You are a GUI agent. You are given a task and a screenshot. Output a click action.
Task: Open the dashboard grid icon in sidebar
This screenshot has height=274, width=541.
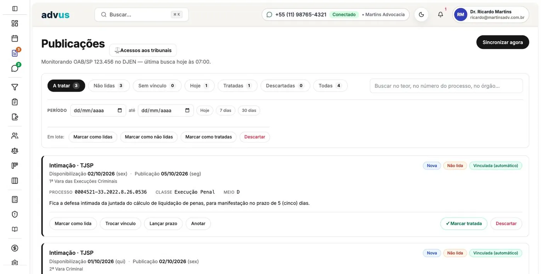(15, 23)
